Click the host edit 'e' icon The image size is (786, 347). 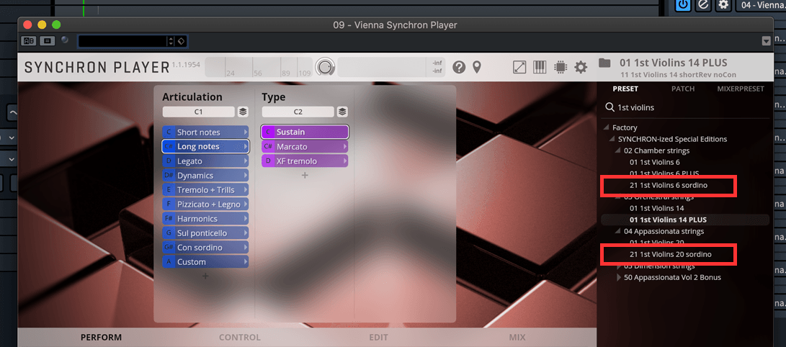point(702,5)
